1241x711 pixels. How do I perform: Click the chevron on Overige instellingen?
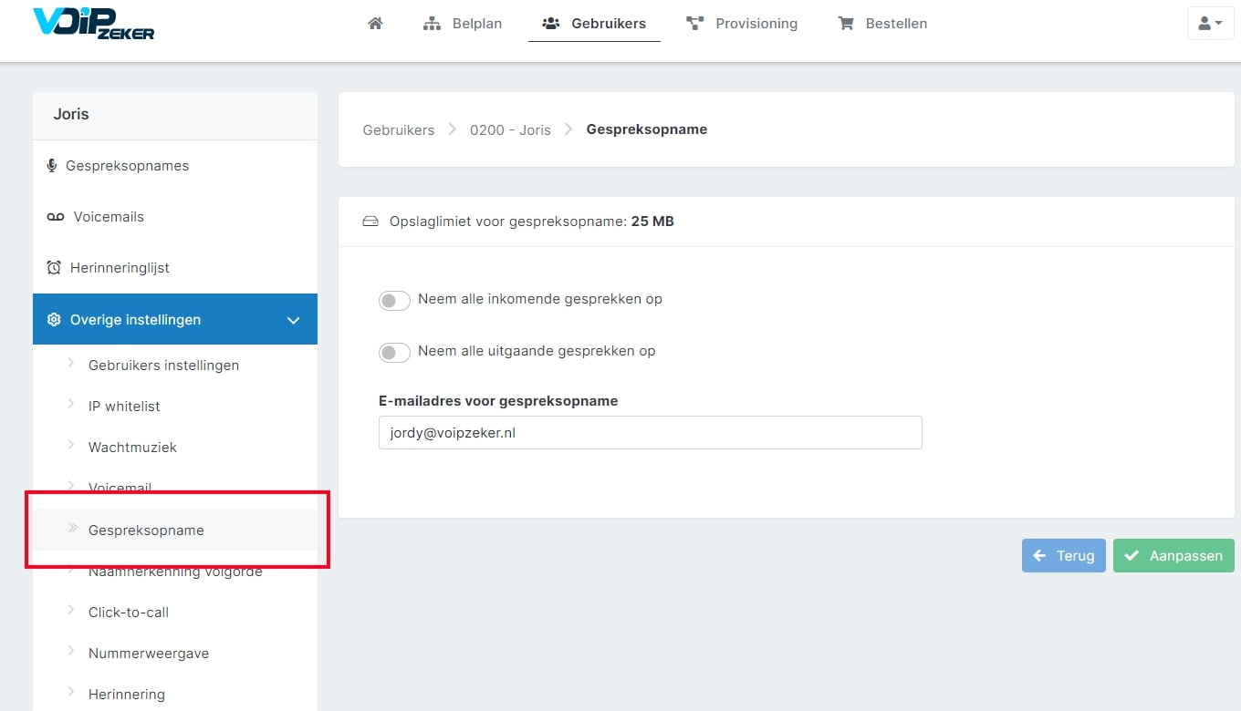pyautogui.click(x=294, y=320)
